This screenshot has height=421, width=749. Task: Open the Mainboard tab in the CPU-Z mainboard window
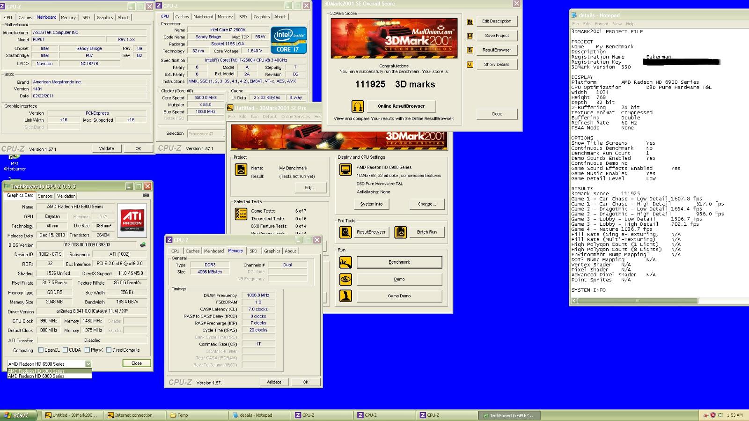[46, 17]
